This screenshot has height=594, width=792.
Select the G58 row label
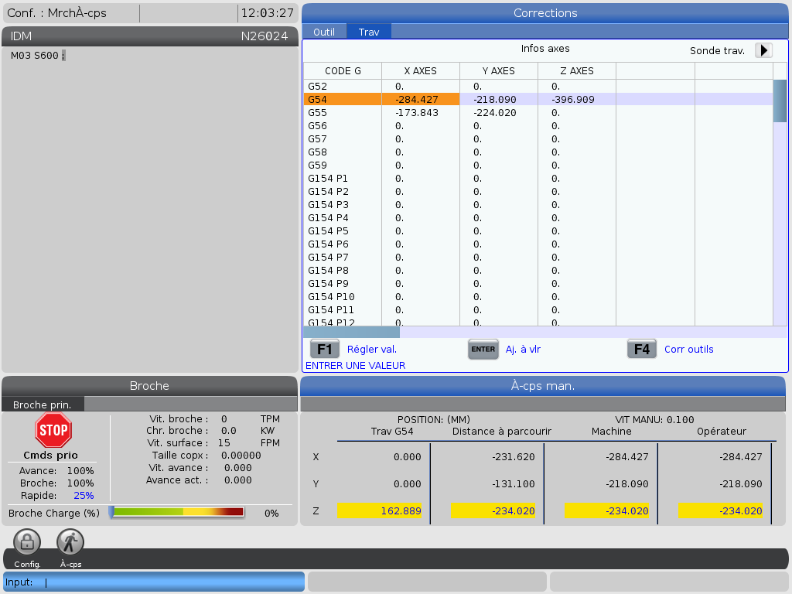[x=317, y=152]
